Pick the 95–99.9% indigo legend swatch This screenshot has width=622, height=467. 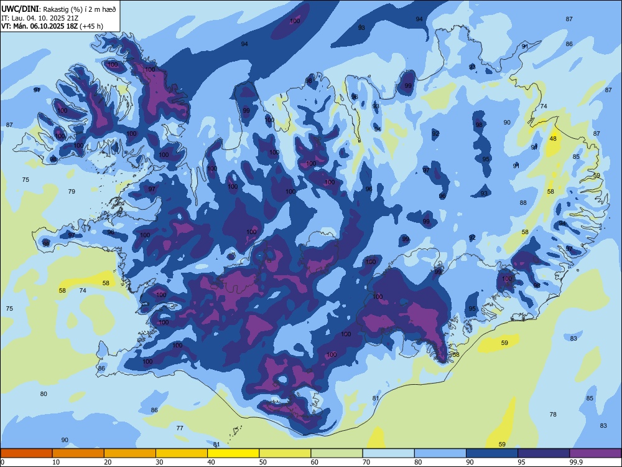coord(544,453)
